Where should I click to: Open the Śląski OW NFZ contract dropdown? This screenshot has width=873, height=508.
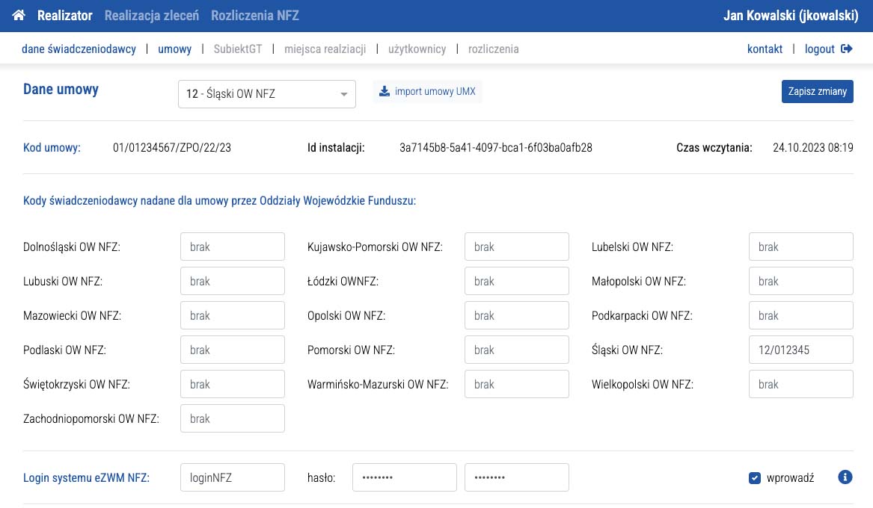266,94
